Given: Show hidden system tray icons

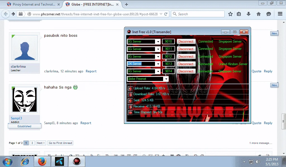Looking at the screenshot, I should coord(244,161).
